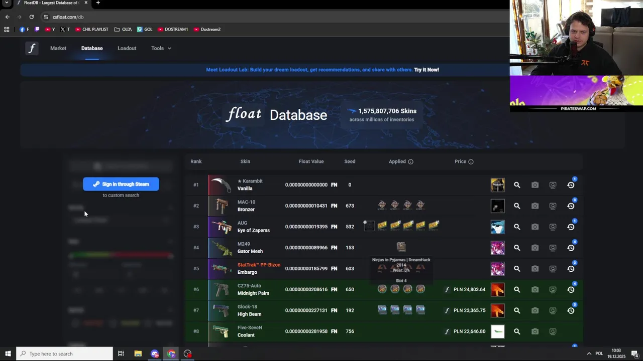Click first sticker on MAC-10 Bronzer

click(382, 205)
